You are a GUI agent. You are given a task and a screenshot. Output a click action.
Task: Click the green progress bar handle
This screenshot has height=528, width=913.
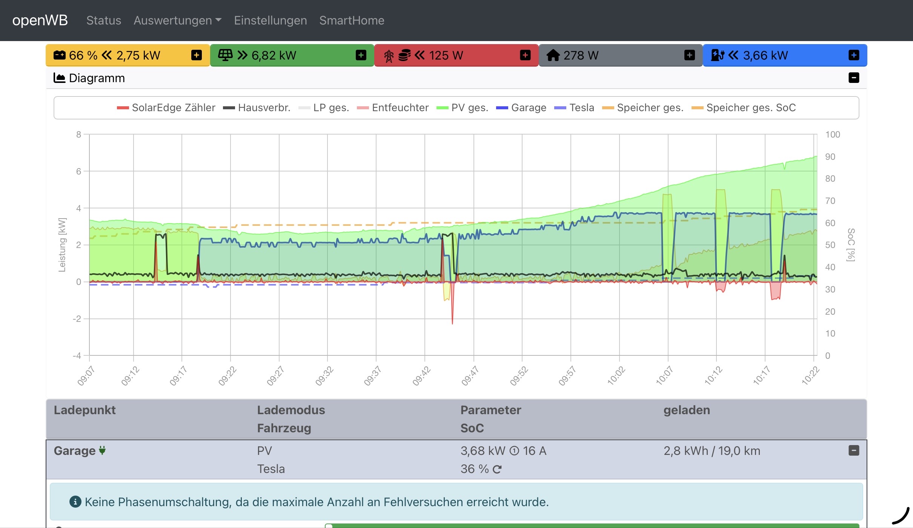(329, 526)
